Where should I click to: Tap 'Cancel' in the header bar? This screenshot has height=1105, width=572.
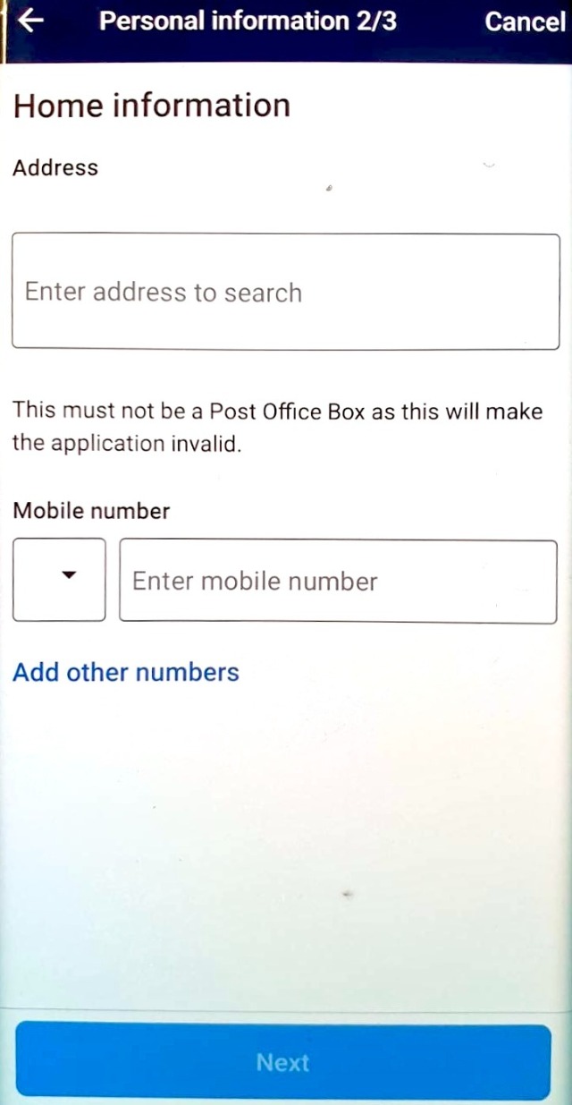(525, 21)
